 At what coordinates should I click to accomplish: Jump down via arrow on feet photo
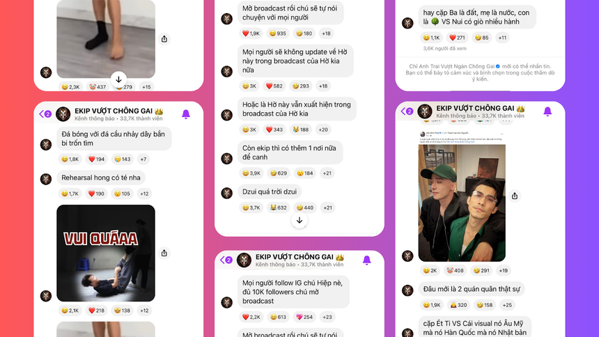click(119, 79)
